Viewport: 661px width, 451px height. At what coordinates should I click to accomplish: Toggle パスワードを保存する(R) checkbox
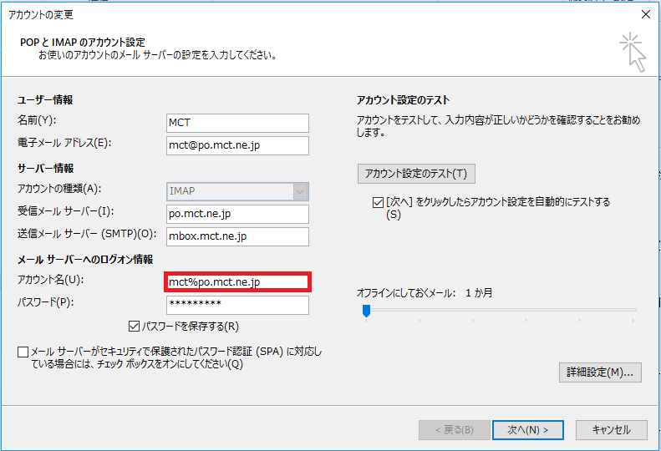tap(134, 327)
